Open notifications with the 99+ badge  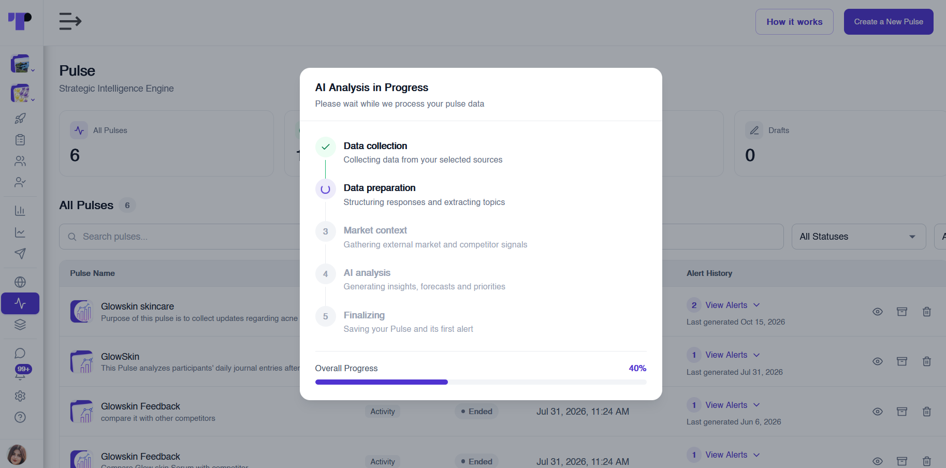(x=22, y=373)
